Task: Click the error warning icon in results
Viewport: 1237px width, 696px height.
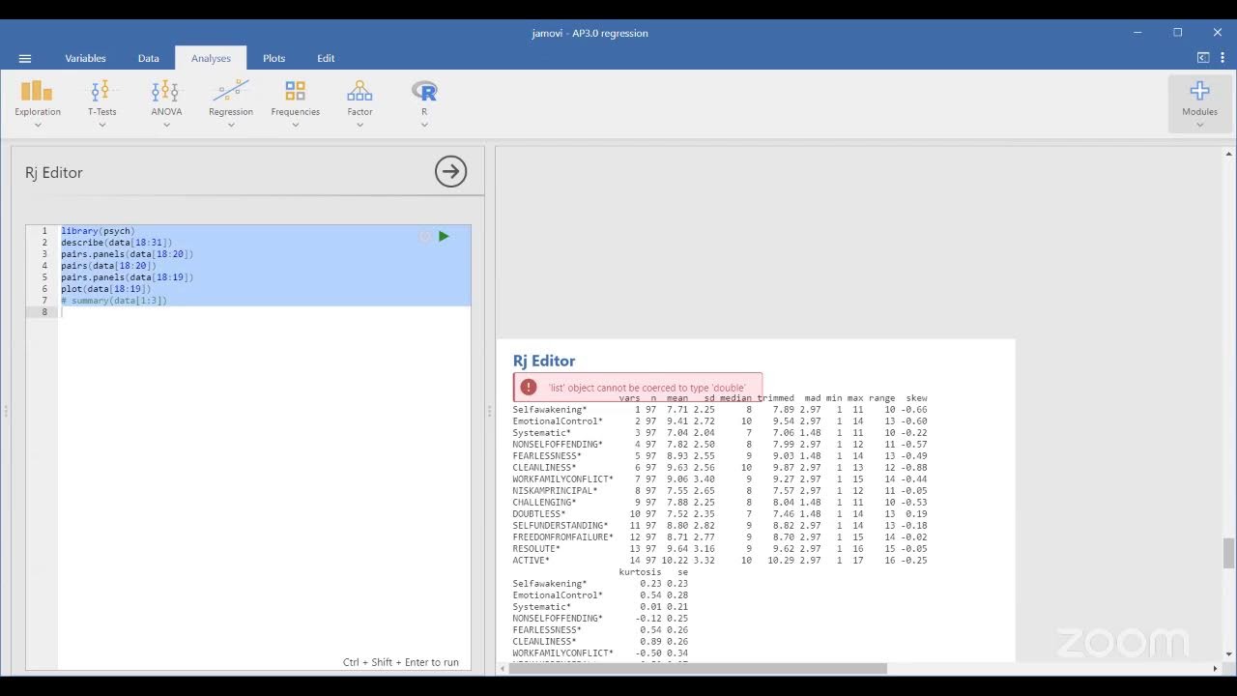Action: [528, 388]
